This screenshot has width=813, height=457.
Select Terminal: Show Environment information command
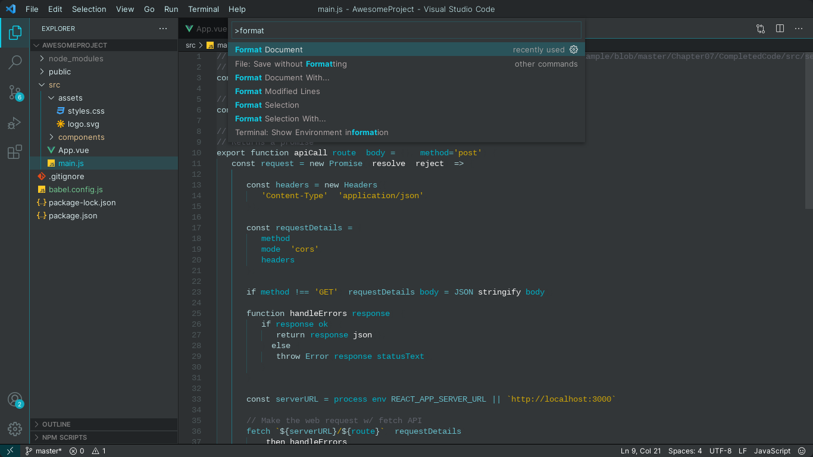[x=406, y=132]
